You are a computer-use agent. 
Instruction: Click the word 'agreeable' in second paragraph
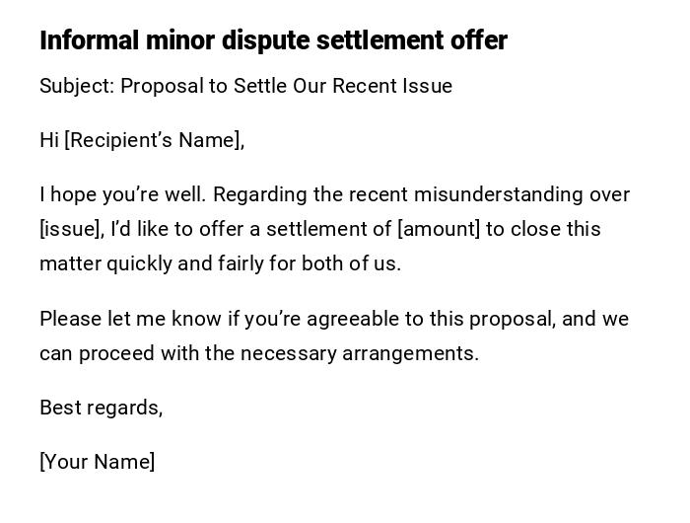349,319
